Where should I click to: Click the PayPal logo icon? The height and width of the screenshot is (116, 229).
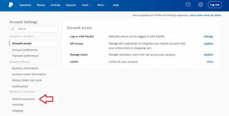click(x=11, y=5)
